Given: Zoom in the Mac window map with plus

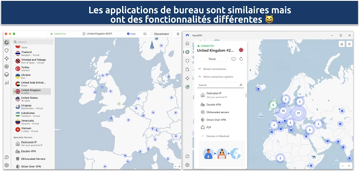Looking at the screenshot, I should click(x=179, y=167).
